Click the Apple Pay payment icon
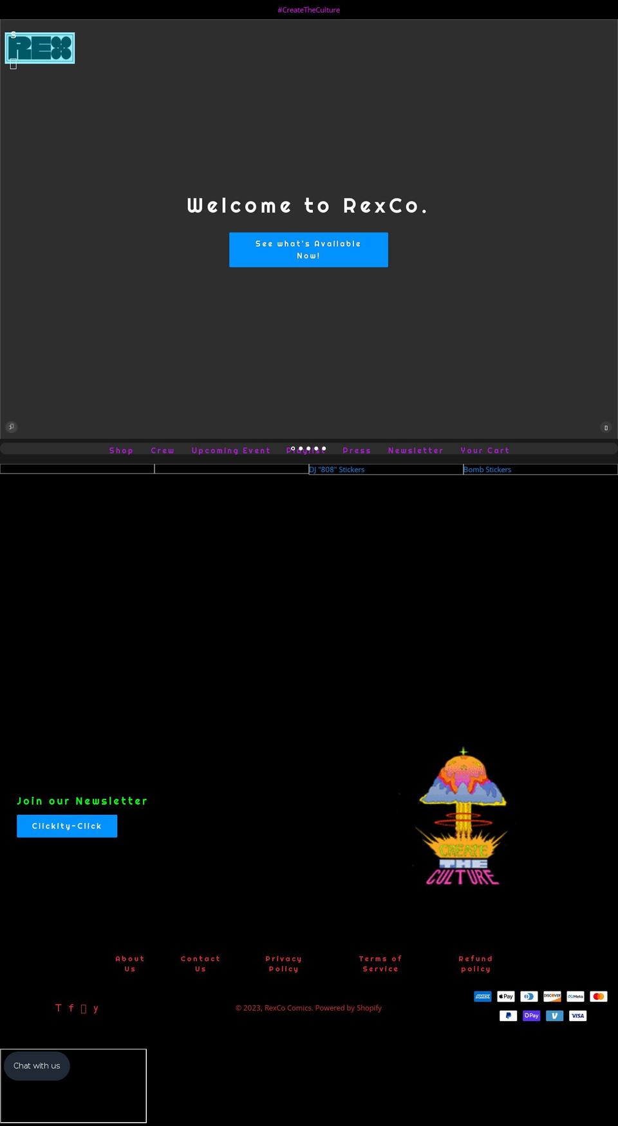Screen dimensions: 618x1126 [506, 997]
